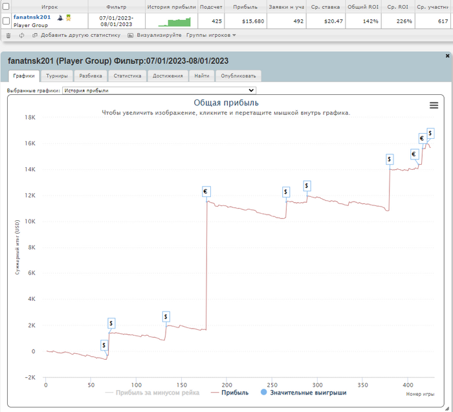Click the Ср. ставка column header
The width and height of the screenshot is (453, 412).
326,6
